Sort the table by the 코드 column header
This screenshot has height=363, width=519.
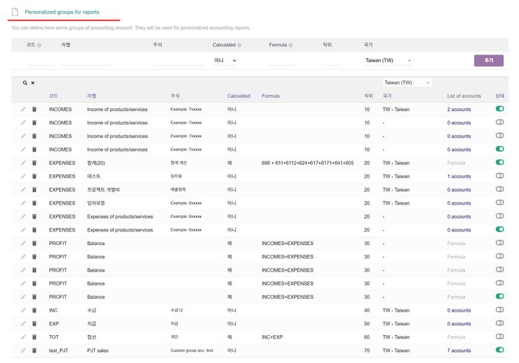tap(53, 96)
